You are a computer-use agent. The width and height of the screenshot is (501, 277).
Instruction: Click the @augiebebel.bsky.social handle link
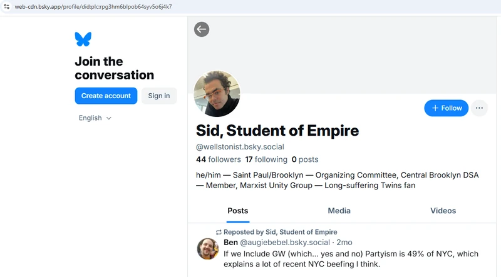[x=285, y=242]
